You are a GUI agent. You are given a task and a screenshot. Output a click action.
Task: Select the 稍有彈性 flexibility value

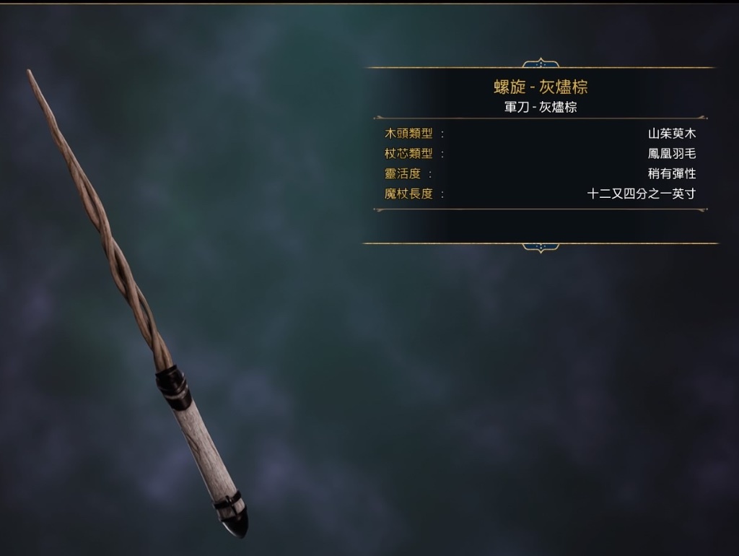click(x=672, y=173)
